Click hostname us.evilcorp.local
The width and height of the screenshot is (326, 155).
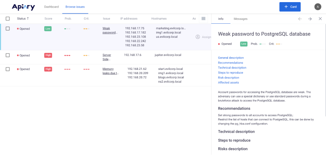[167, 37]
